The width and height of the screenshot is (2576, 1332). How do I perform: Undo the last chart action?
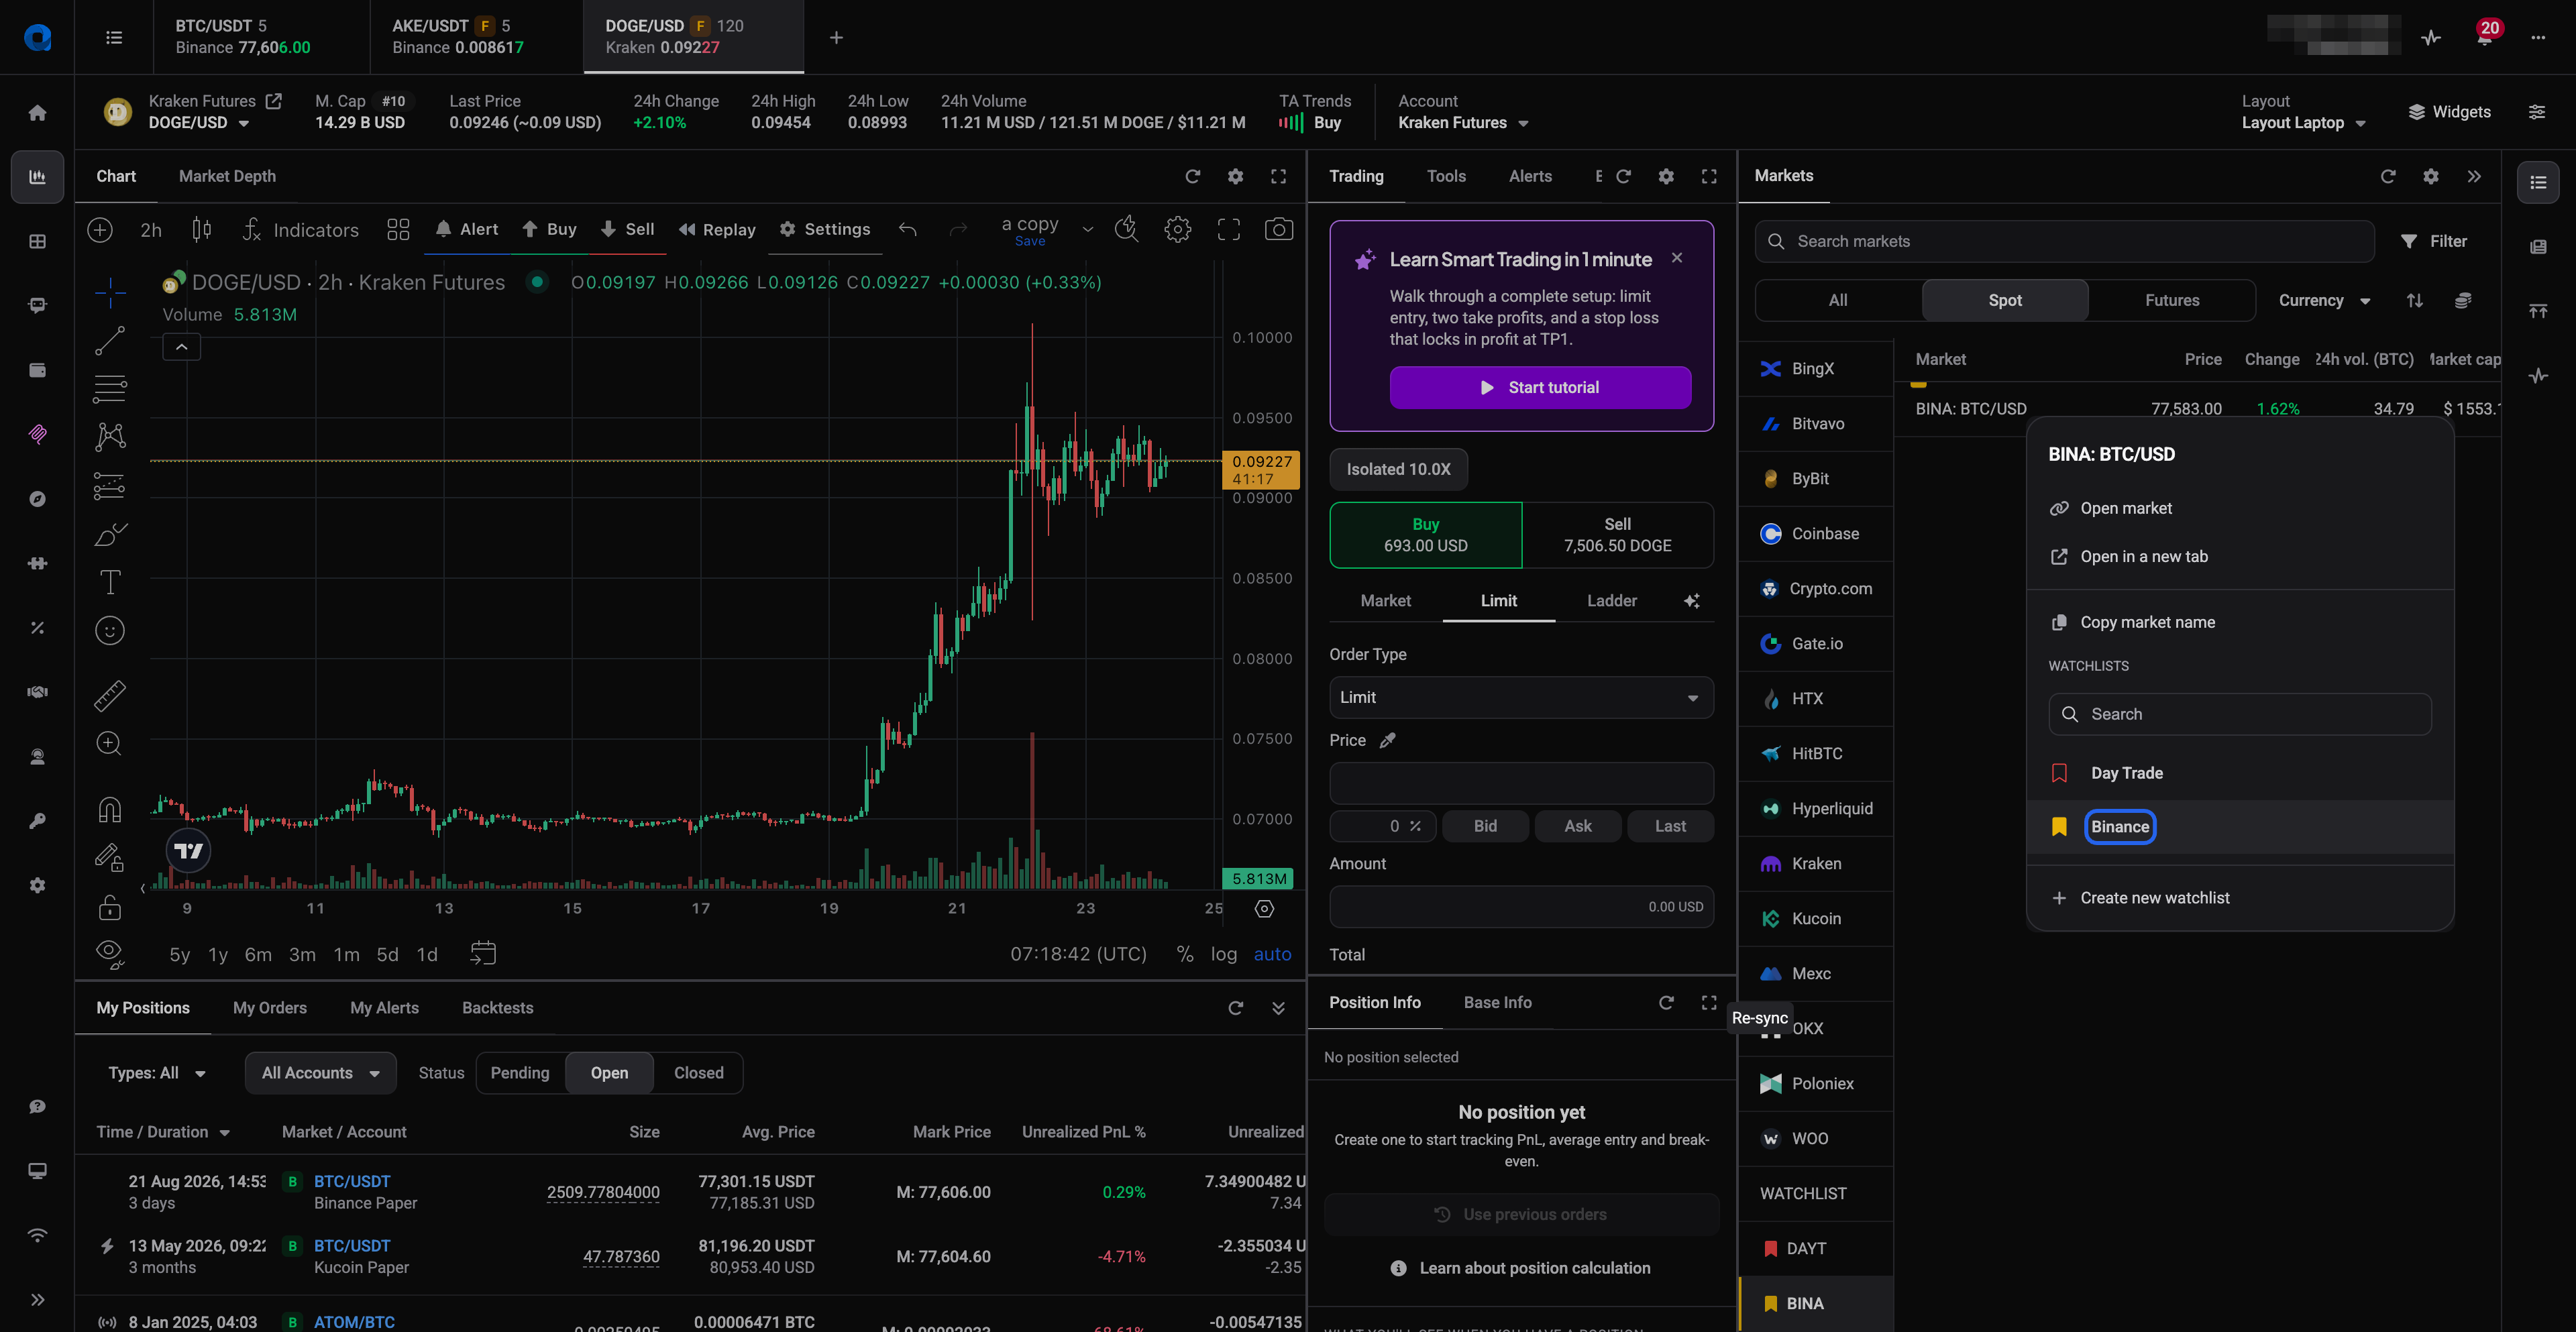(x=907, y=229)
